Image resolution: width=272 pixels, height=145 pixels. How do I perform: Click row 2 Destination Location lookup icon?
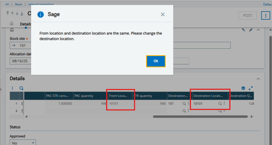[x=220, y=111]
